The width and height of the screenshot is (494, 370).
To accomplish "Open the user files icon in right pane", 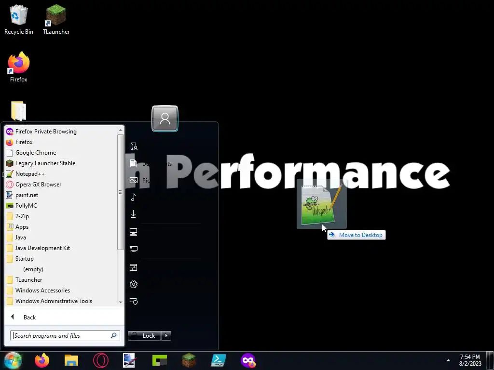I will pyautogui.click(x=134, y=146).
